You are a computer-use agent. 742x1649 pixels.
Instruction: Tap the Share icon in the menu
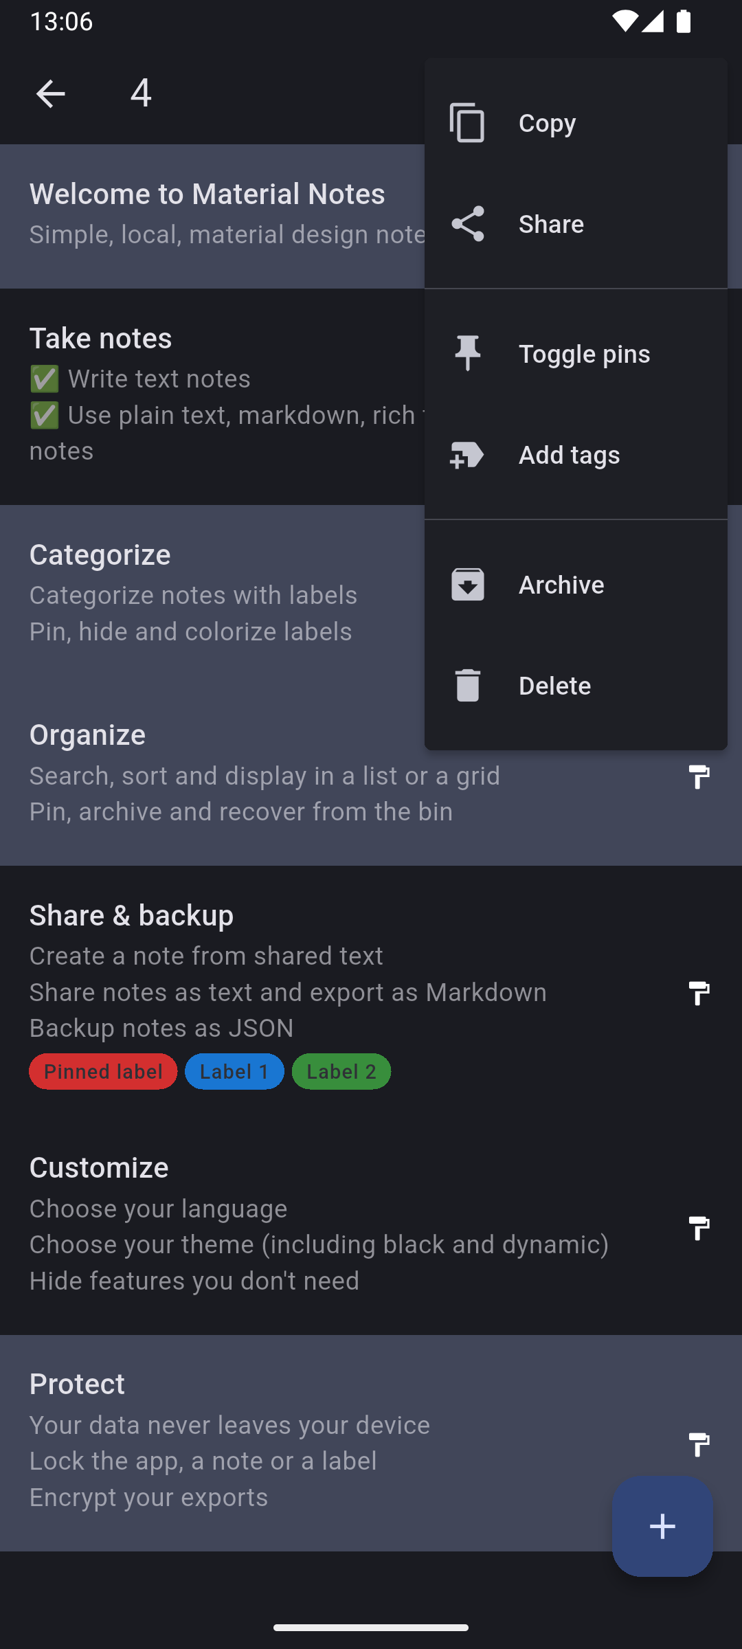coord(467,224)
